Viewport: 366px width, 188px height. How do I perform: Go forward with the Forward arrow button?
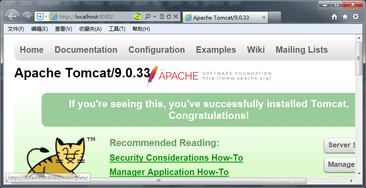27,16
